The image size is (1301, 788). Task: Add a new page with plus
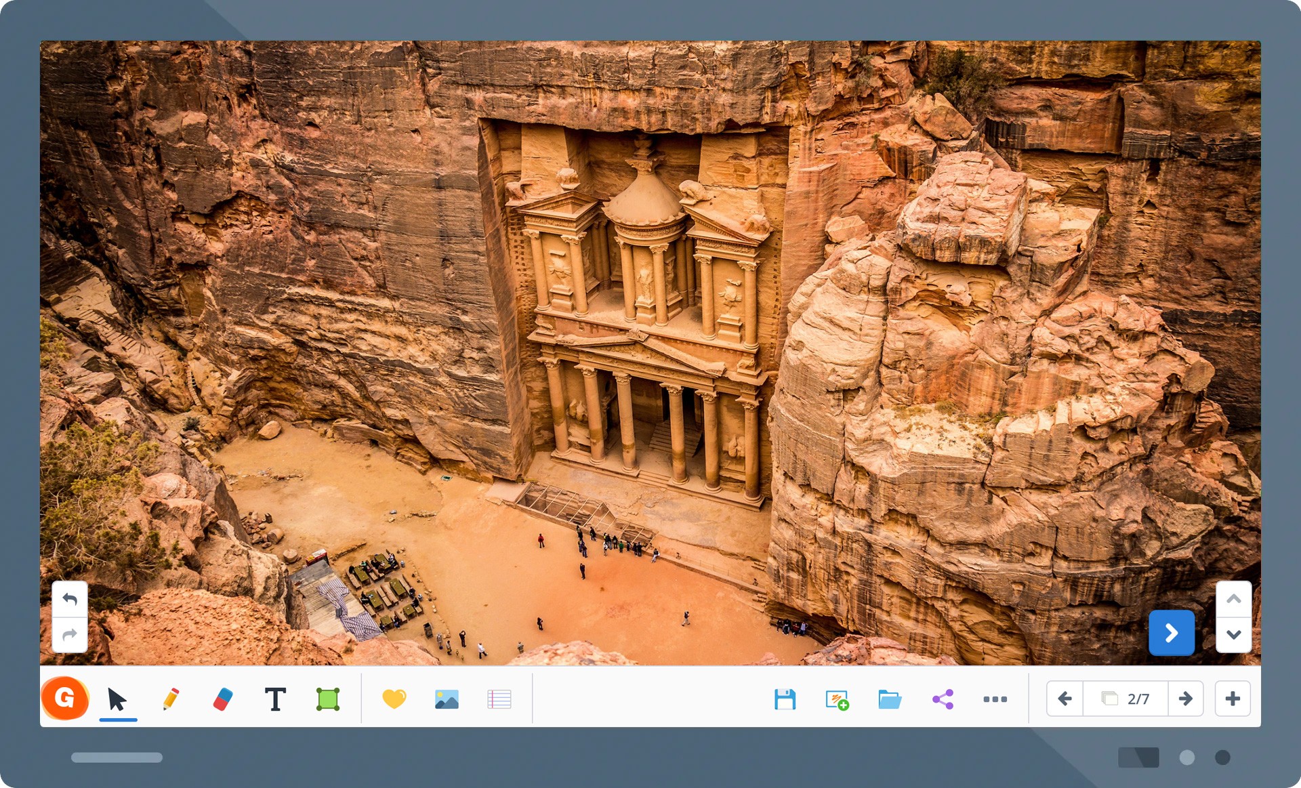click(x=1233, y=698)
